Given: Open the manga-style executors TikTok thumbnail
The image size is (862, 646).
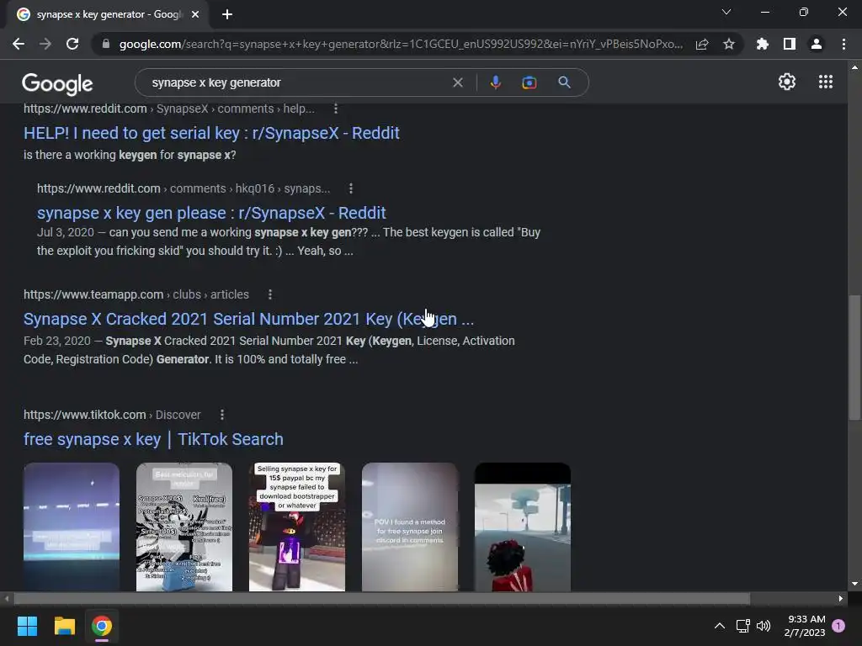Looking at the screenshot, I should (184, 527).
